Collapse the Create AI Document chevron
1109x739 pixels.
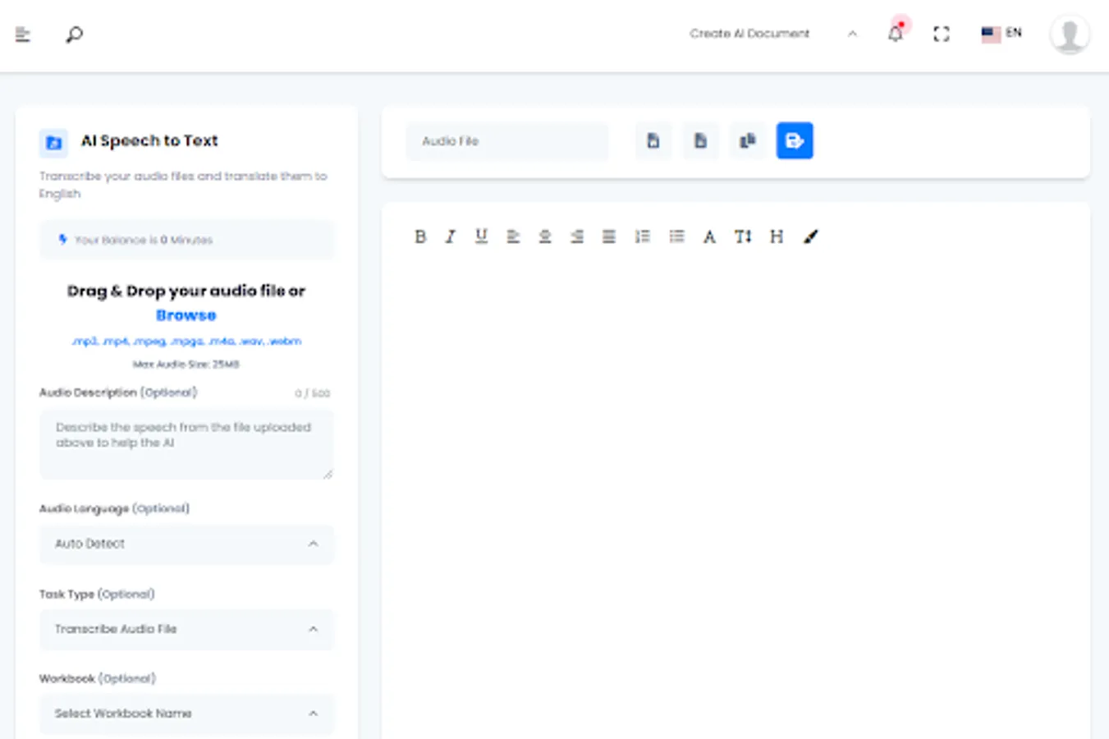(852, 34)
